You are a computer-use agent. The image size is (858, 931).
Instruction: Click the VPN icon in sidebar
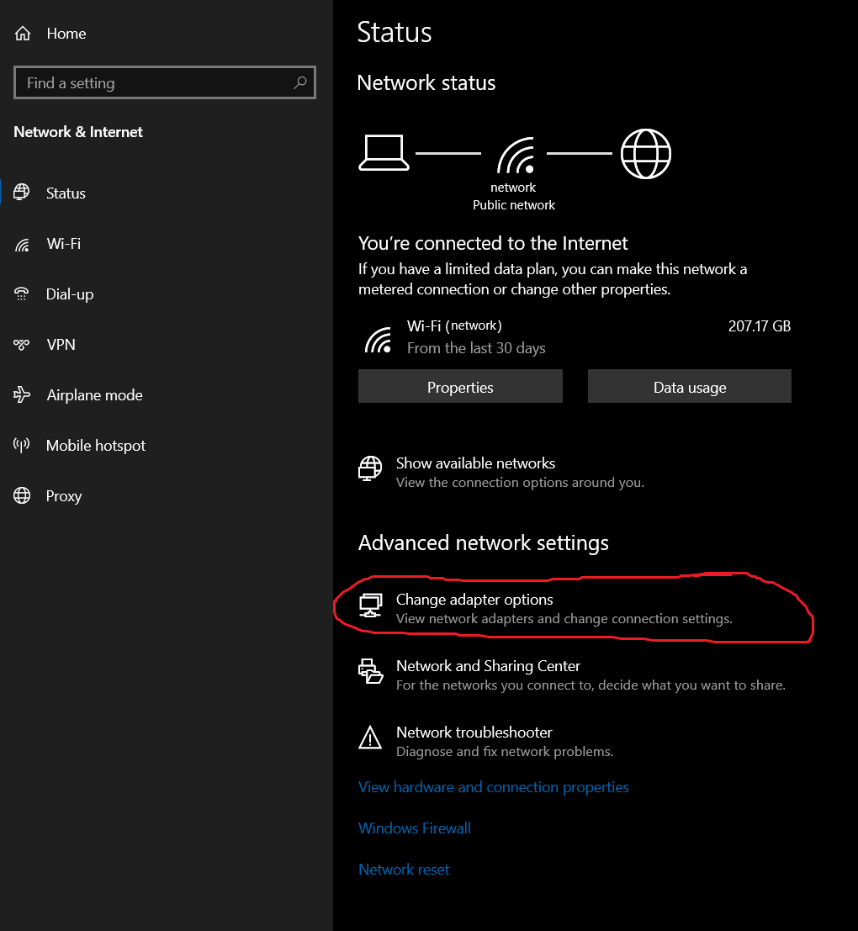pyautogui.click(x=21, y=344)
